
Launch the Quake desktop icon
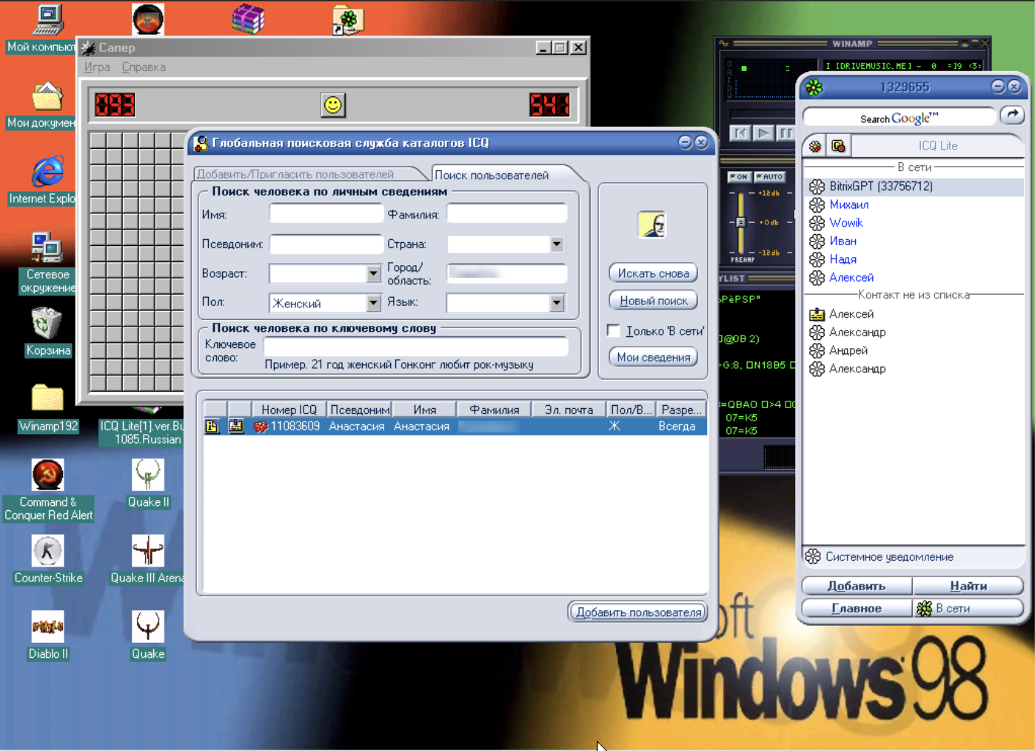click(x=148, y=627)
